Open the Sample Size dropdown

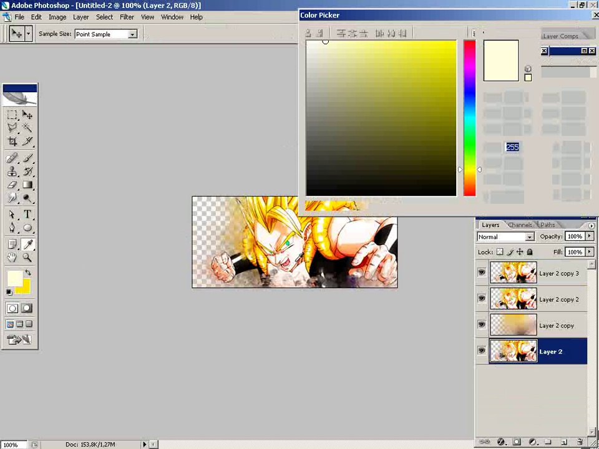tap(132, 34)
